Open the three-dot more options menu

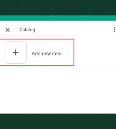(x=114, y=30)
